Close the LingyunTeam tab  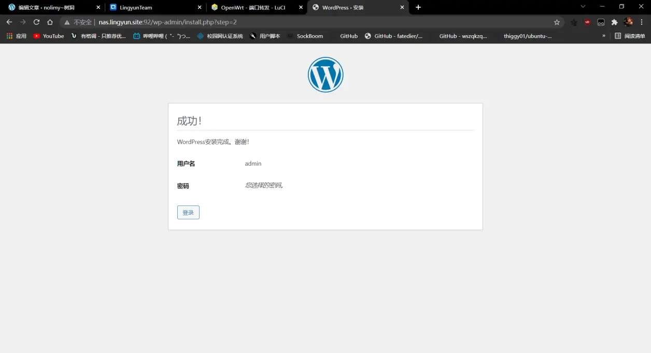coord(200,7)
